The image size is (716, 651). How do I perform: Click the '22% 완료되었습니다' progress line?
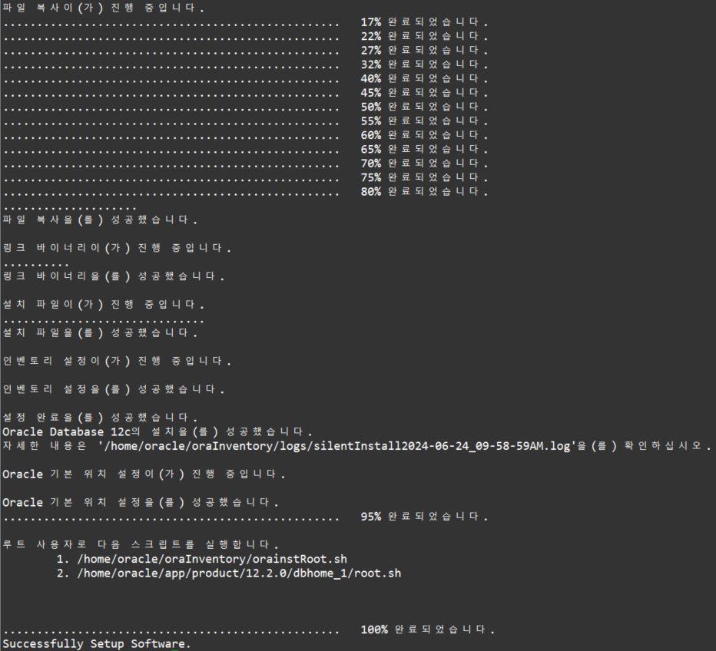pos(245,36)
